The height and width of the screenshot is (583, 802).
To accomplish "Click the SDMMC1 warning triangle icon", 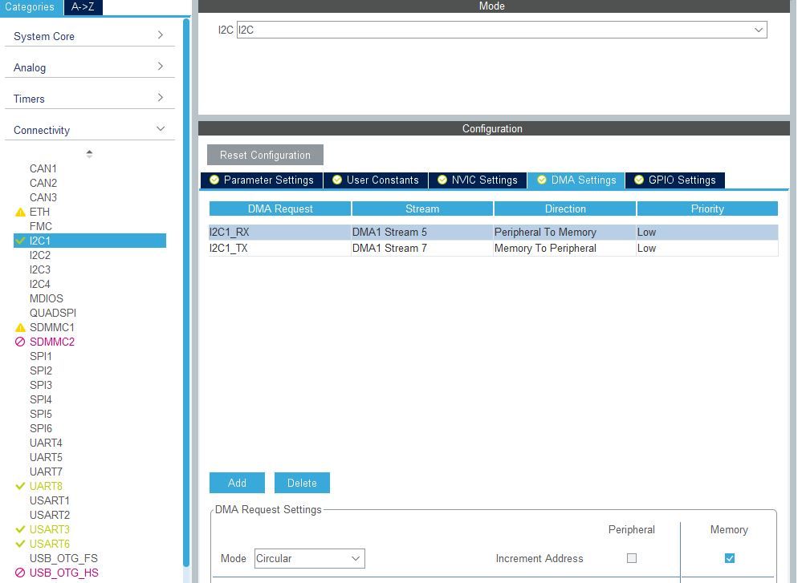I will 20,327.
